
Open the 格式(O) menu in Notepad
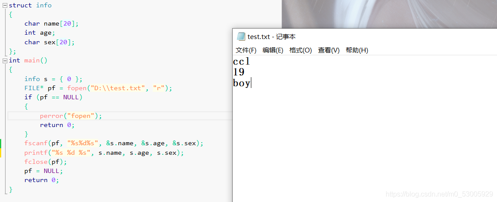point(300,50)
